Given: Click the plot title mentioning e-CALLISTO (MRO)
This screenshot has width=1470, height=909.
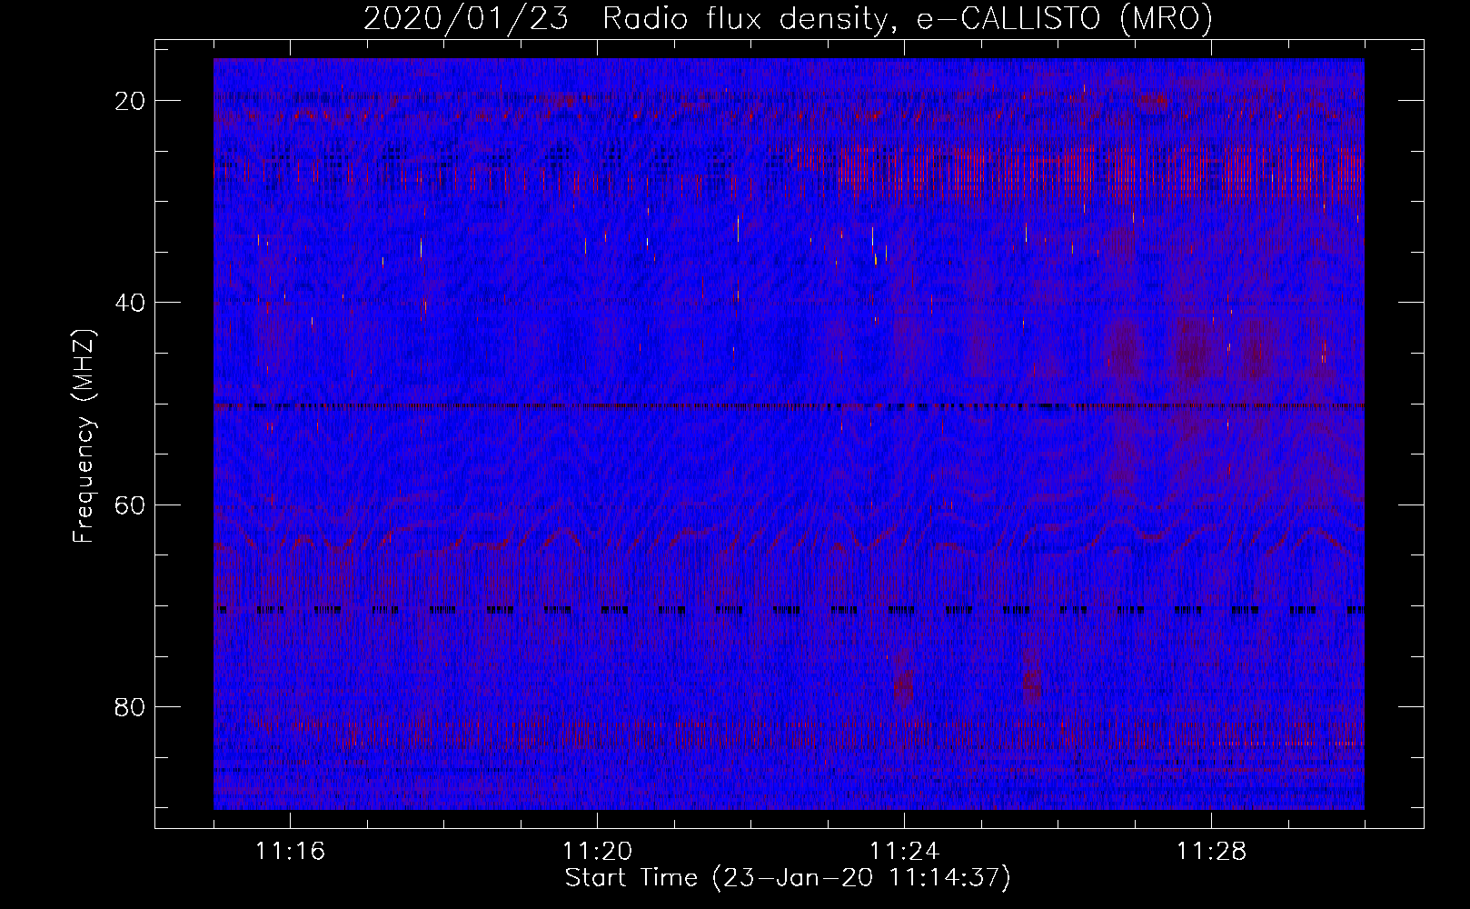Looking at the screenshot, I should tap(788, 18).
